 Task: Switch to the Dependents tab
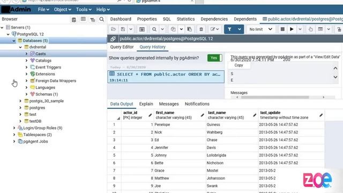(x=245, y=19)
